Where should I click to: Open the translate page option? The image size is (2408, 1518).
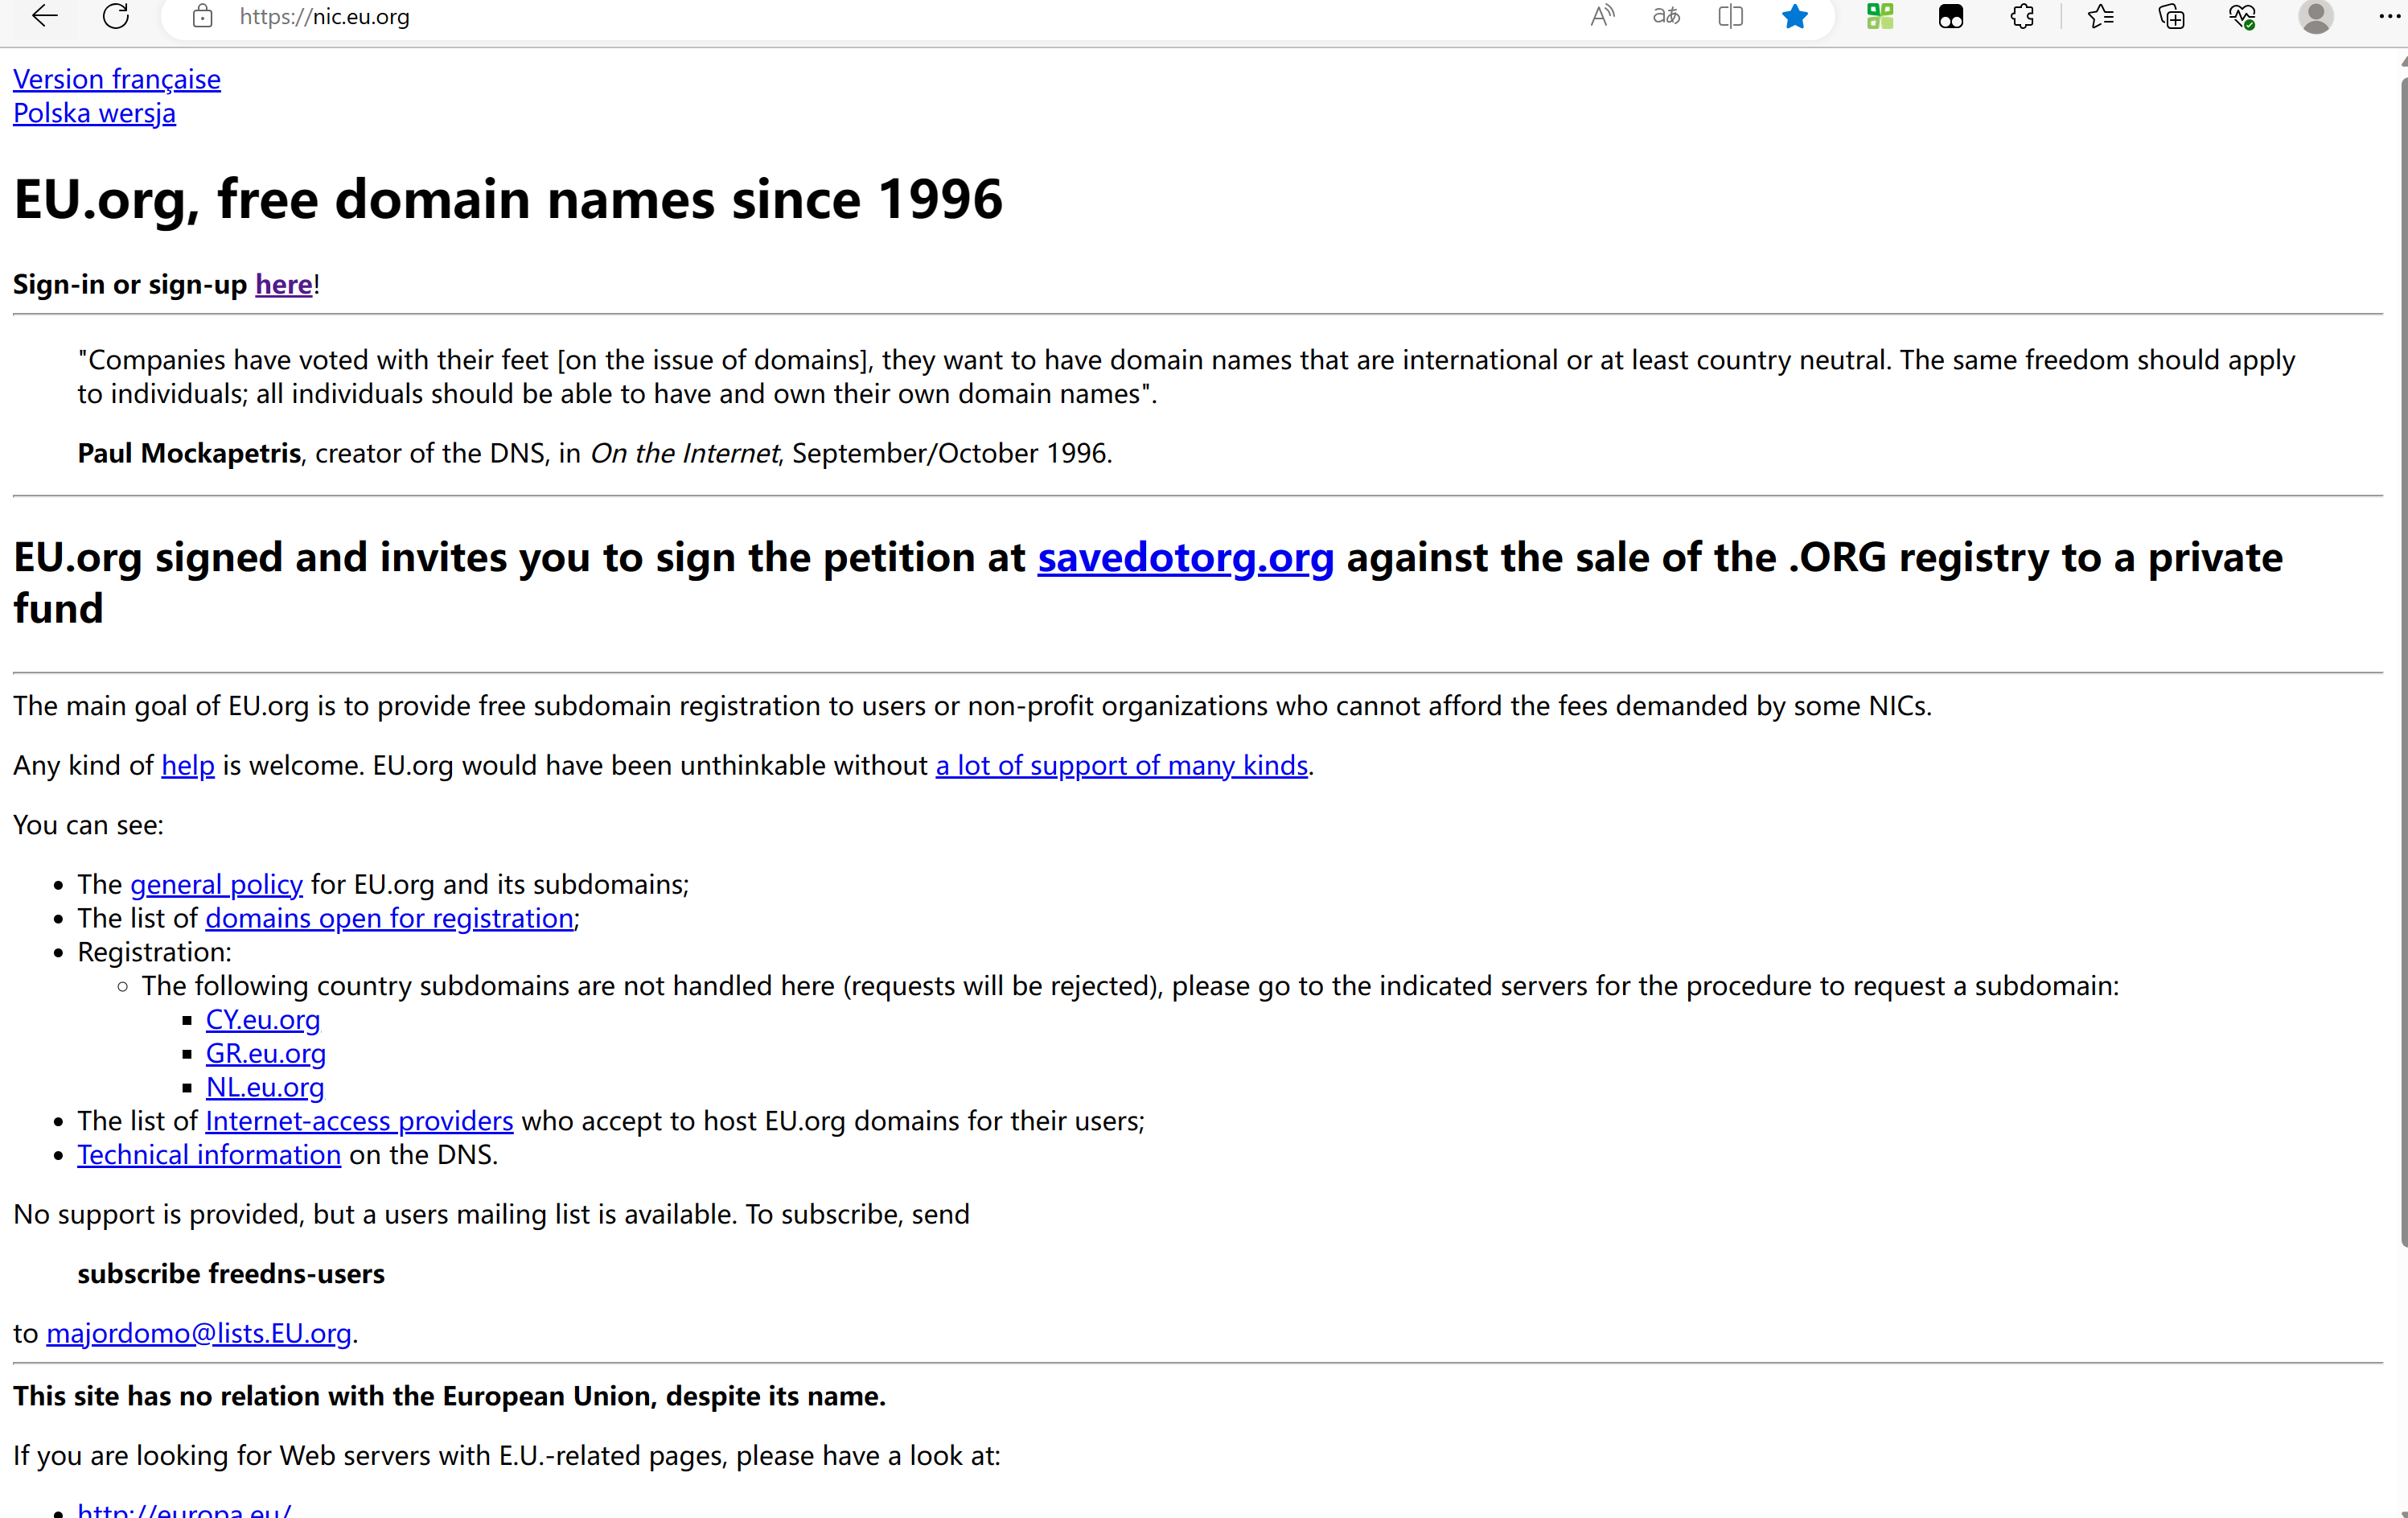(x=1666, y=16)
